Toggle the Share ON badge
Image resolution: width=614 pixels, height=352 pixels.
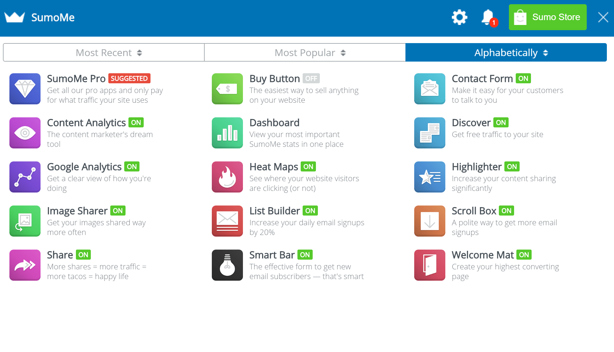pyautogui.click(x=83, y=255)
